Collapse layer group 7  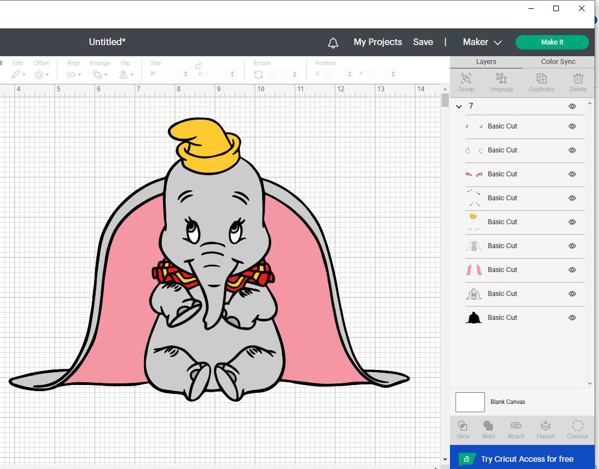click(x=459, y=107)
